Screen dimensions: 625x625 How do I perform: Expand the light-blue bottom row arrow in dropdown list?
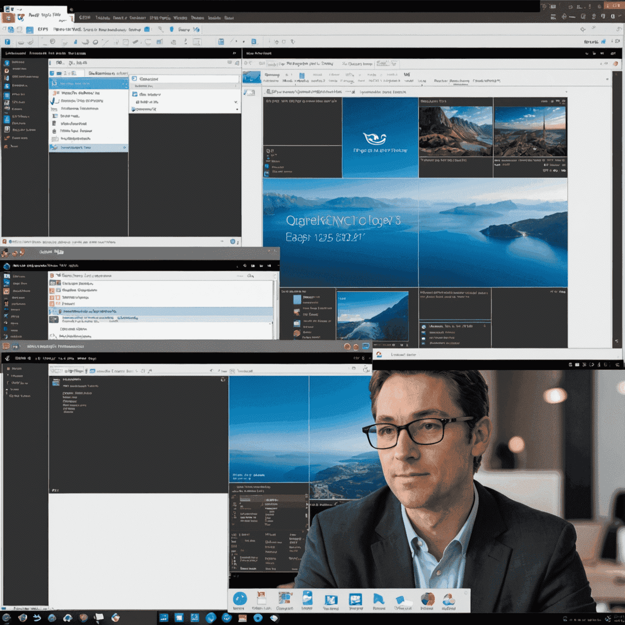[x=125, y=148]
